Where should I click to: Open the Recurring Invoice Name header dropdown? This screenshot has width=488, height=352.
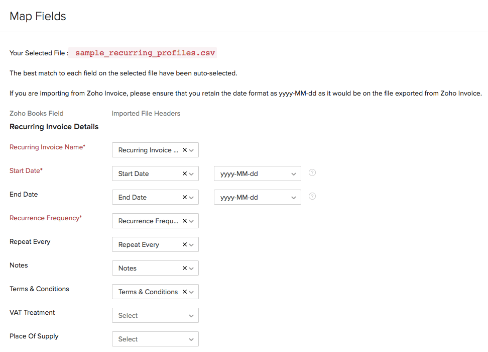191,150
